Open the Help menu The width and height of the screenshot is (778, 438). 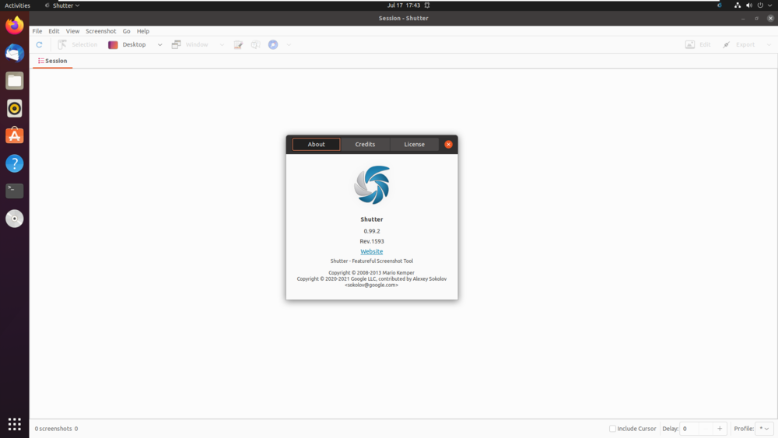pos(143,31)
